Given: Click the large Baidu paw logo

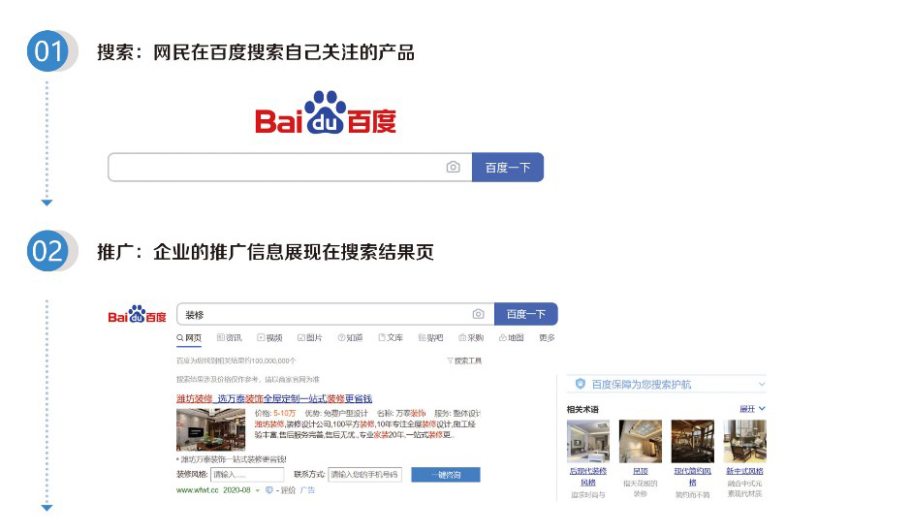Looking at the screenshot, I should (326, 112).
